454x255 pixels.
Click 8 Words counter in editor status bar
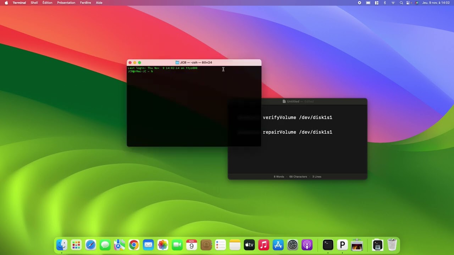click(x=279, y=177)
